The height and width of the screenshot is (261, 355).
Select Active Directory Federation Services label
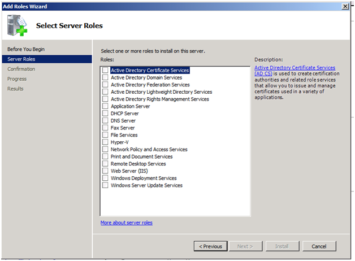click(150, 85)
